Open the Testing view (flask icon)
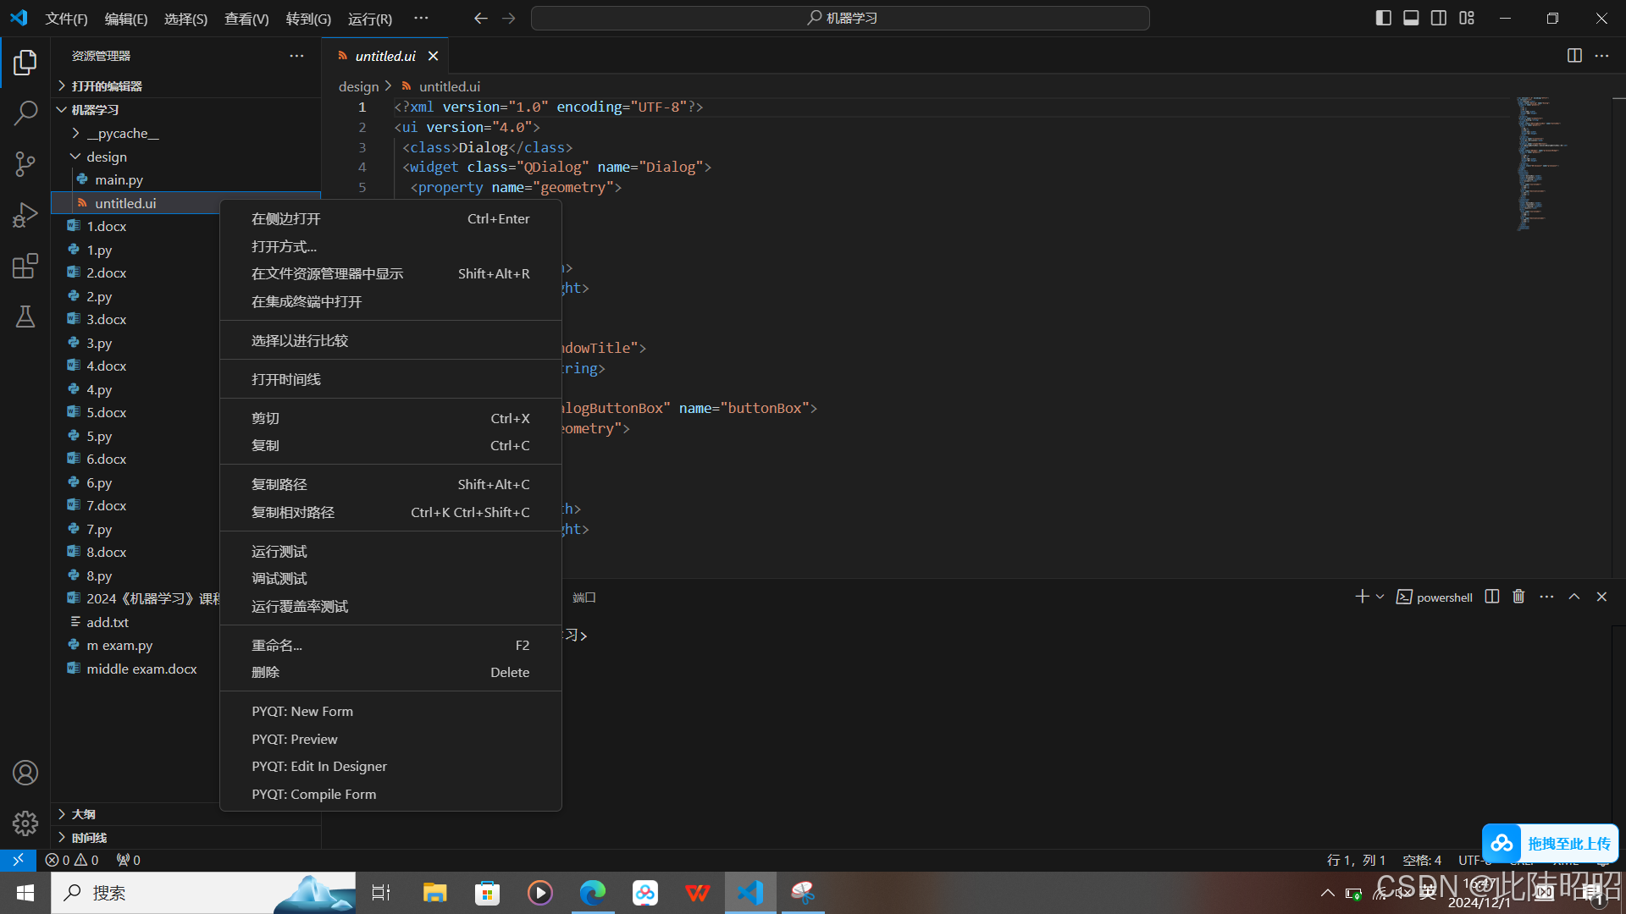 coord(25,316)
